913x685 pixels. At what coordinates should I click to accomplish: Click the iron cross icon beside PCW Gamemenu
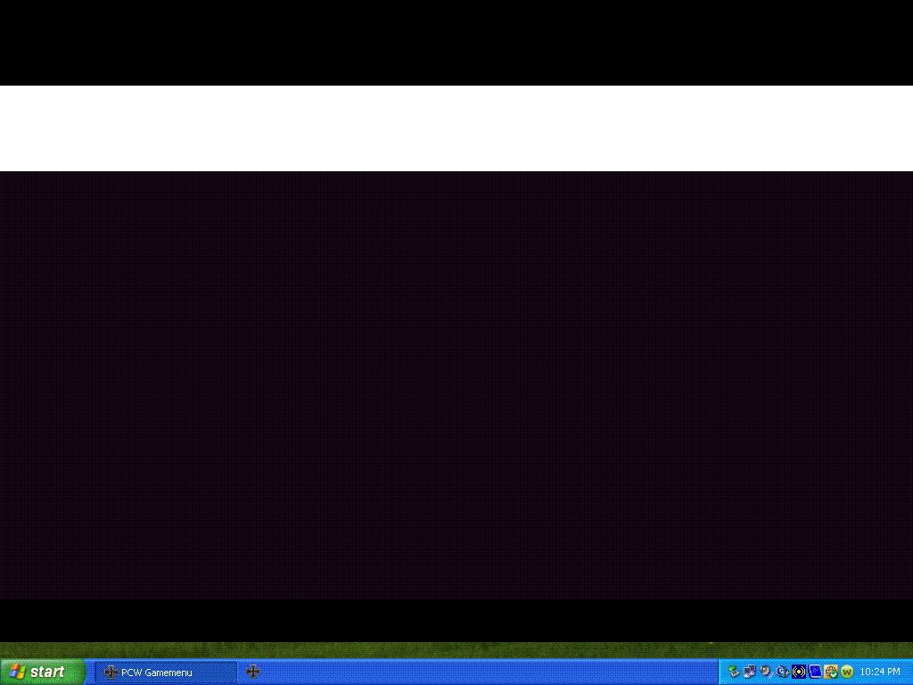point(111,672)
